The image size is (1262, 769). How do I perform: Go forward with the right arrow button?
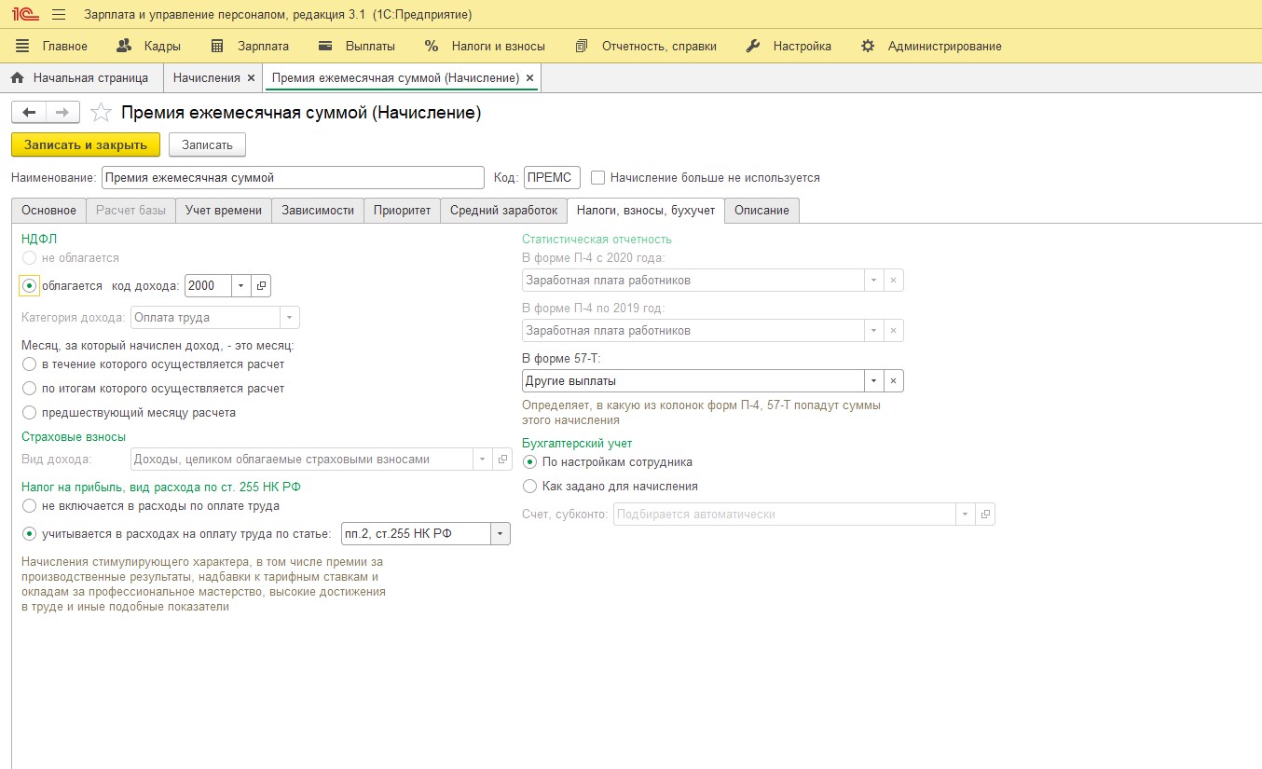62,113
